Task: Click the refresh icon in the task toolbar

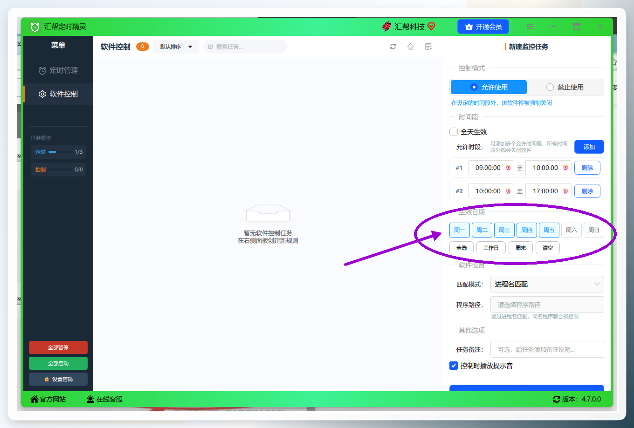Action: (x=393, y=47)
